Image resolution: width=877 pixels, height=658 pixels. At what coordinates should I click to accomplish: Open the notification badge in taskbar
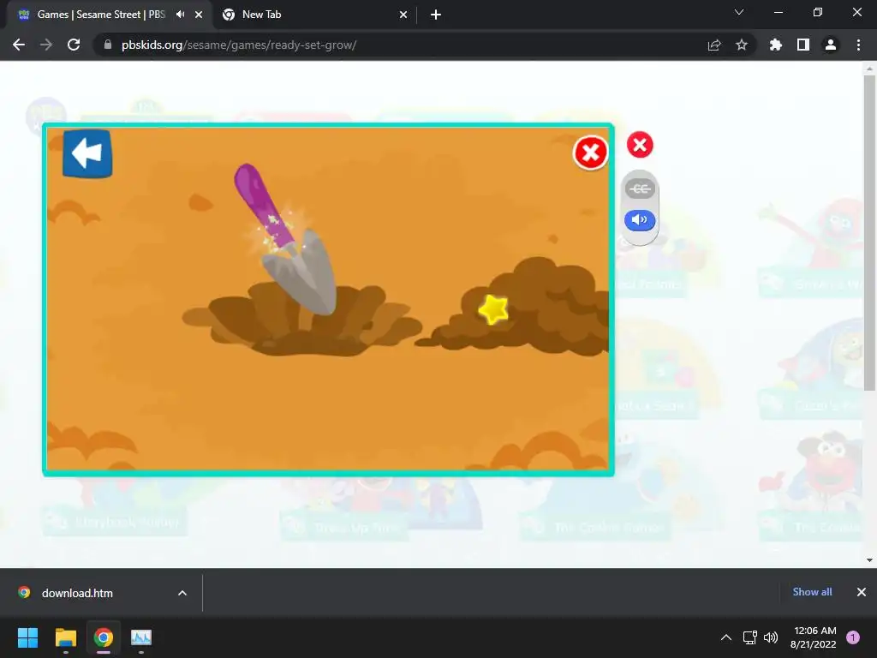point(853,637)
